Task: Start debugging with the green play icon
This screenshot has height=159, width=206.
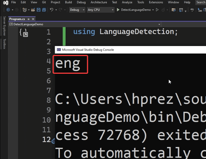Action: (118, 10)
